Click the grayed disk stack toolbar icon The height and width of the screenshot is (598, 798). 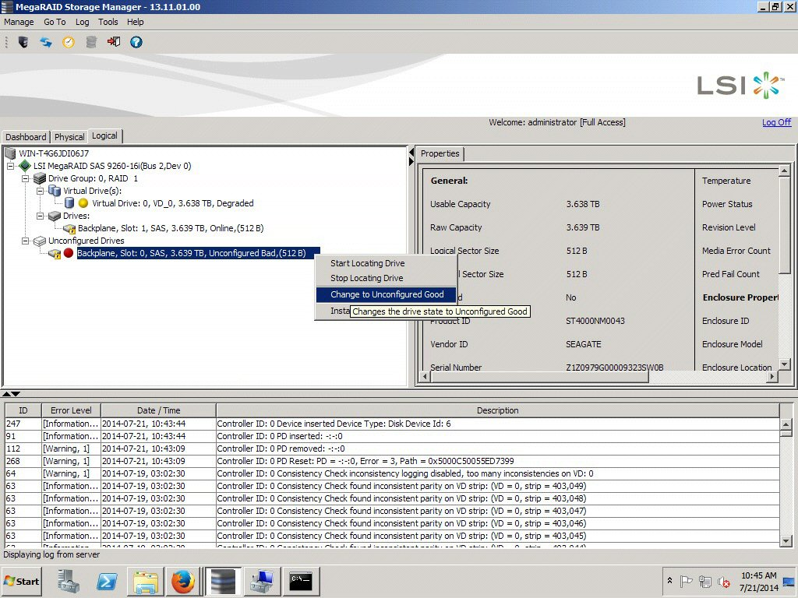(x=91, y=42)
